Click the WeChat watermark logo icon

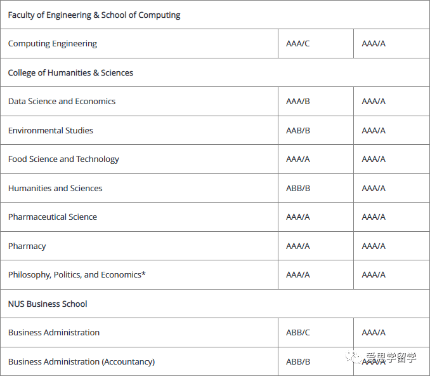pyautogui.click(x=353, y=357)
